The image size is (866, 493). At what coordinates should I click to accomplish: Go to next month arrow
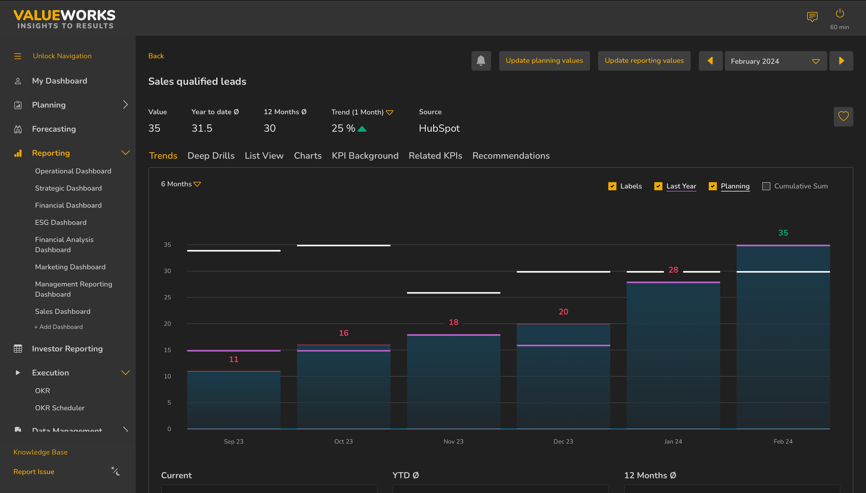pyautogui.click(x=841, y=61)
